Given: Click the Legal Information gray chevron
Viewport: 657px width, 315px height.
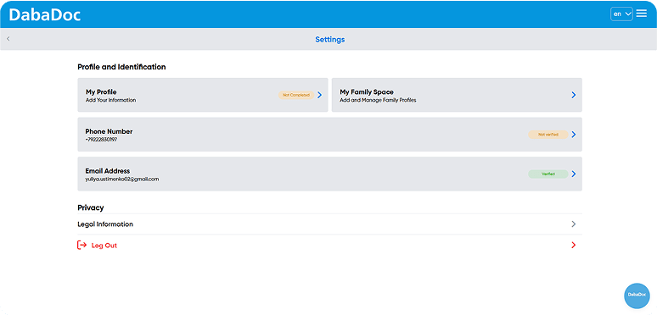Looking at the screenshot, I should click(x=574, y=224).
